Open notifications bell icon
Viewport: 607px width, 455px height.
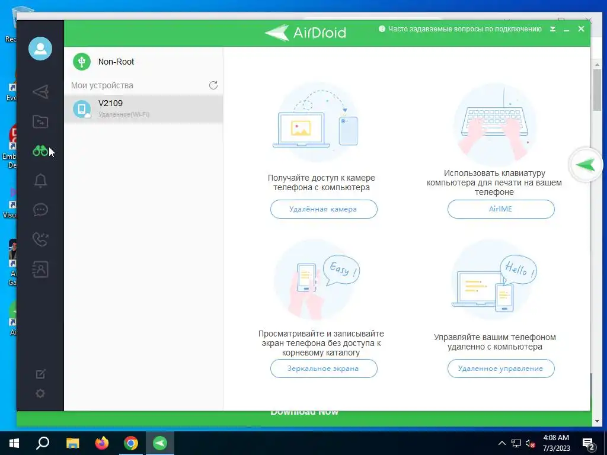coord(40,180)
